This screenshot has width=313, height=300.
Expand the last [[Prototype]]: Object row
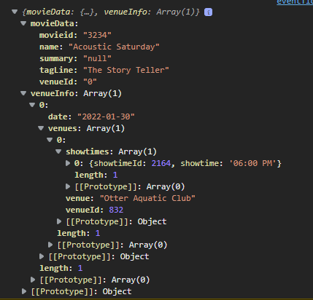(x=24, y=291)
